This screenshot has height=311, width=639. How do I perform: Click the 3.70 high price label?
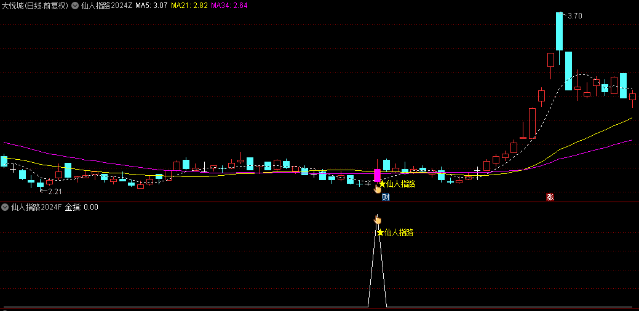[x=575, y=16]
